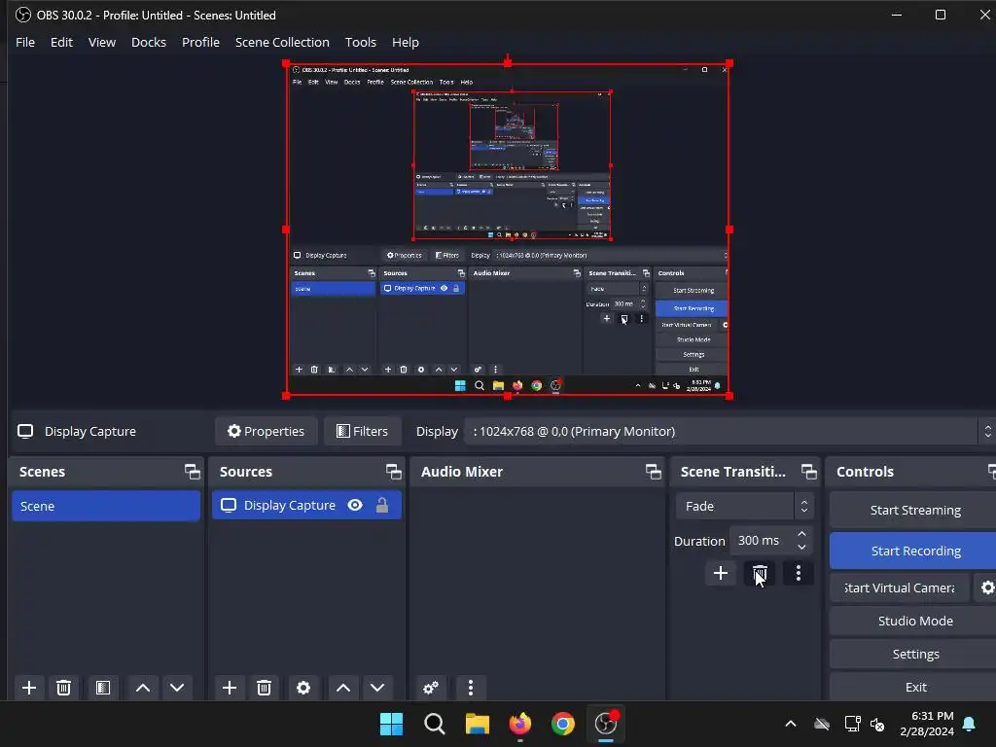Open the Fade transition dropdown

(744, 506)
